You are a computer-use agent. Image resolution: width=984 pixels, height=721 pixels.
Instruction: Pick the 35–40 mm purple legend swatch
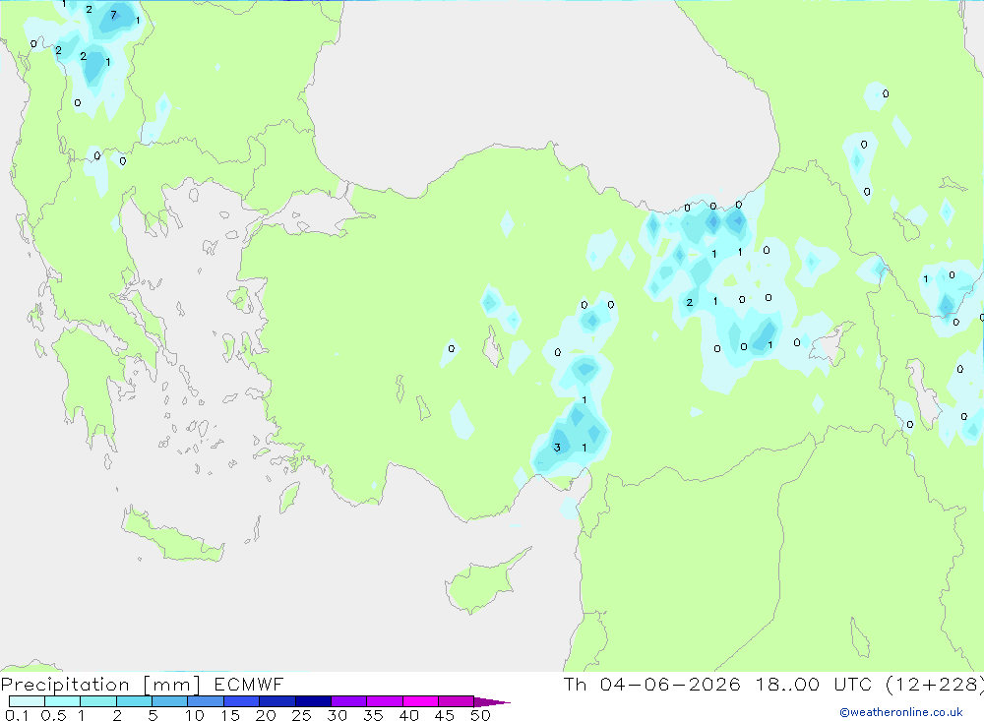pyautogui.click(x=384, y=701)
